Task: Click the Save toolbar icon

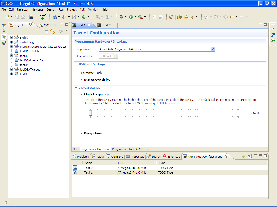Action: coord(17,17)
